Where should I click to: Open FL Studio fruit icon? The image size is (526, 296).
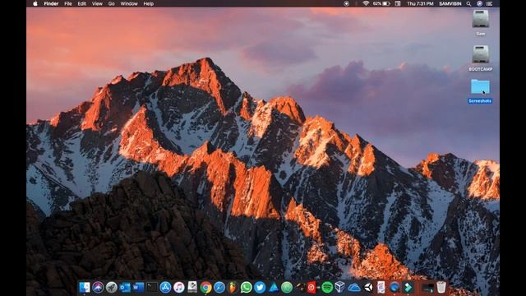(233, 287)
